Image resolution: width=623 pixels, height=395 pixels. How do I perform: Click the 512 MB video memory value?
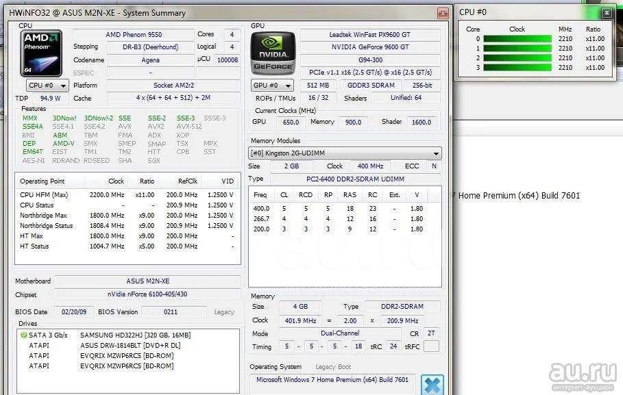tap(318, 86)
